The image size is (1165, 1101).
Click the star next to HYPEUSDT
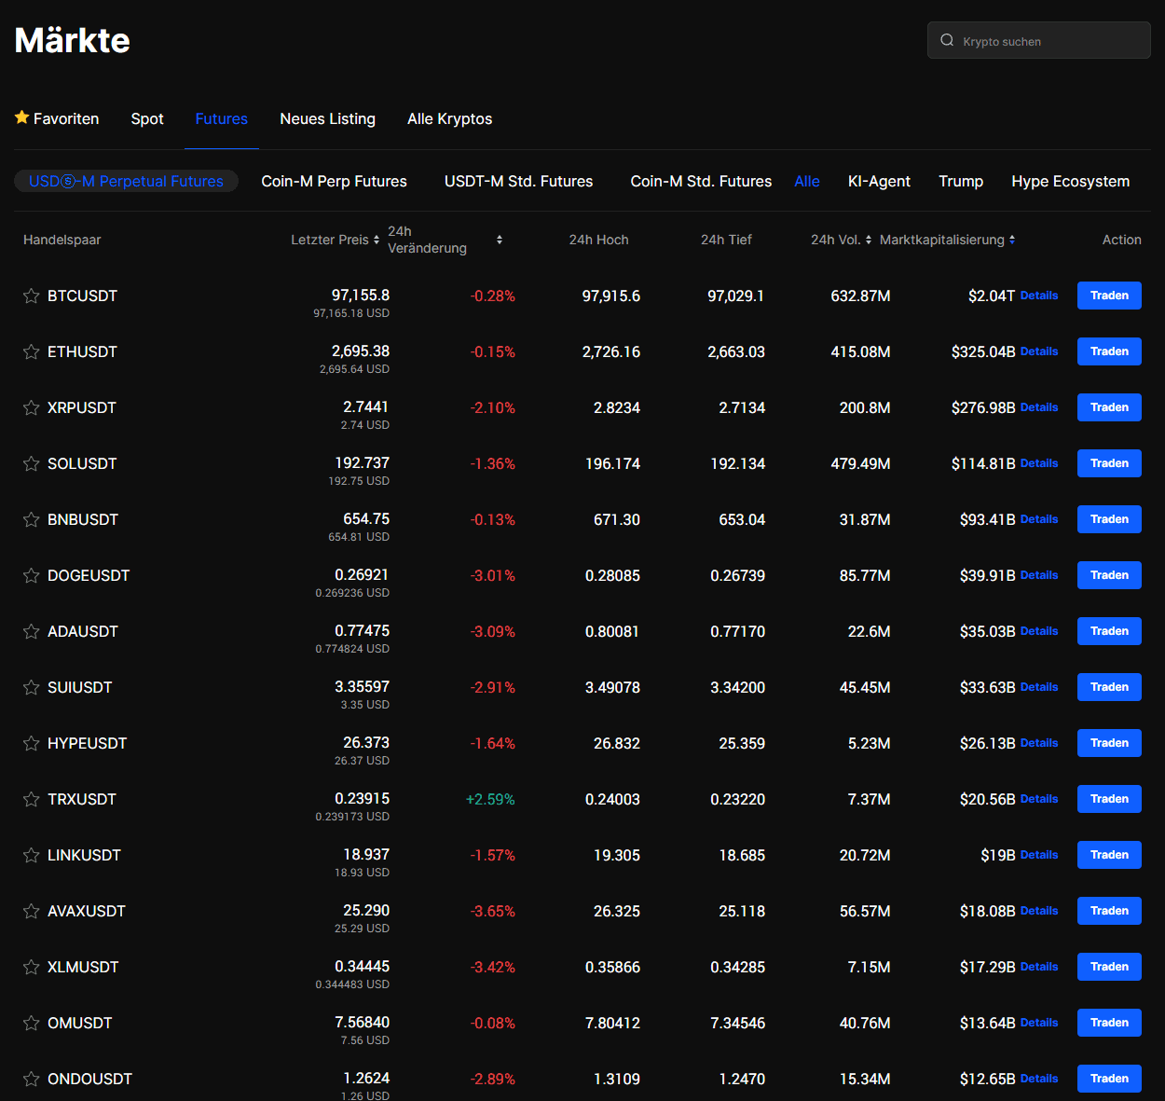[x=31, y=744]
